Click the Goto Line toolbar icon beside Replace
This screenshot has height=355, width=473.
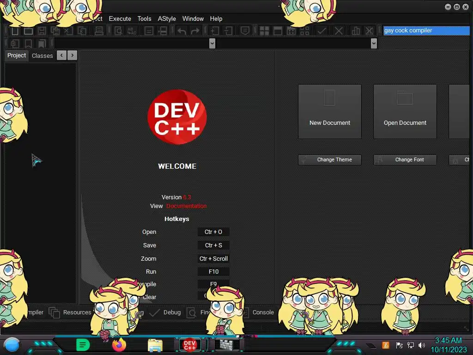pyautogui.click(x=149, y=31)
